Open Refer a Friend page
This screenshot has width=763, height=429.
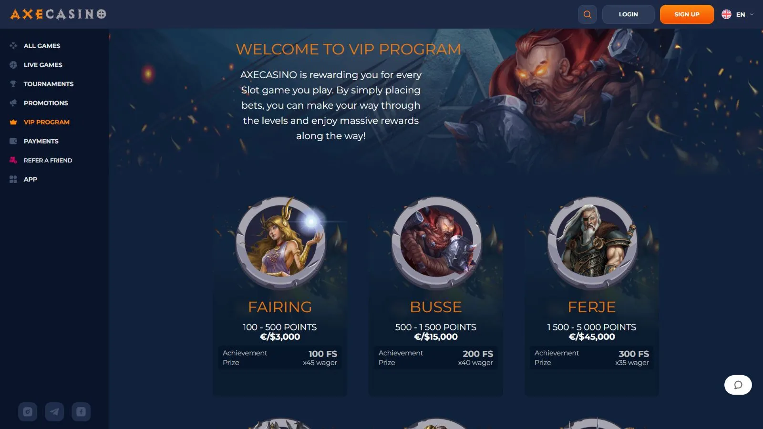[x=48, y=160]
